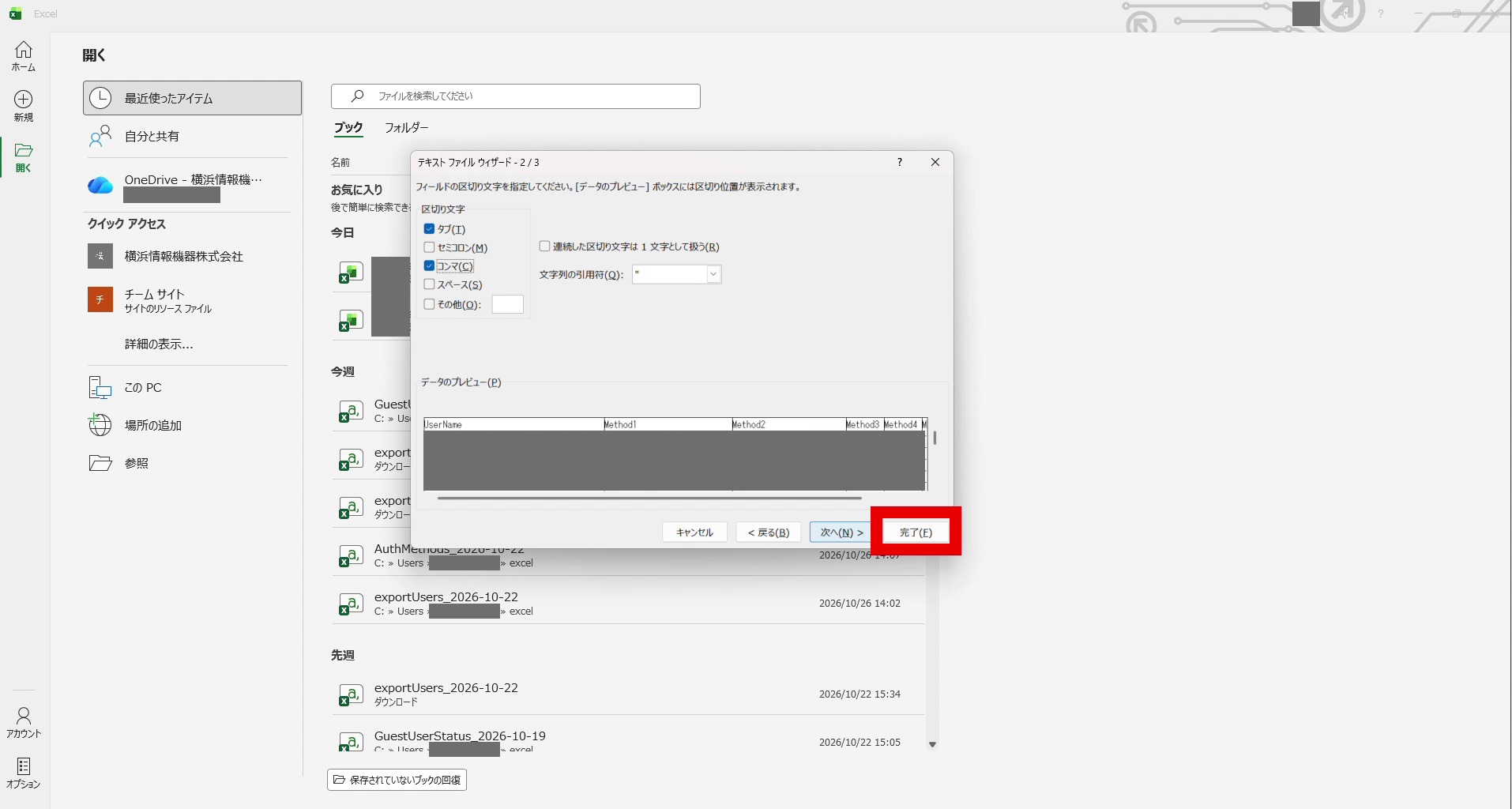Enable 連続した区切り文字は1文字として扱う checkbox
The width and height of the screenshot is (1512, 809).
coord(544,246)
